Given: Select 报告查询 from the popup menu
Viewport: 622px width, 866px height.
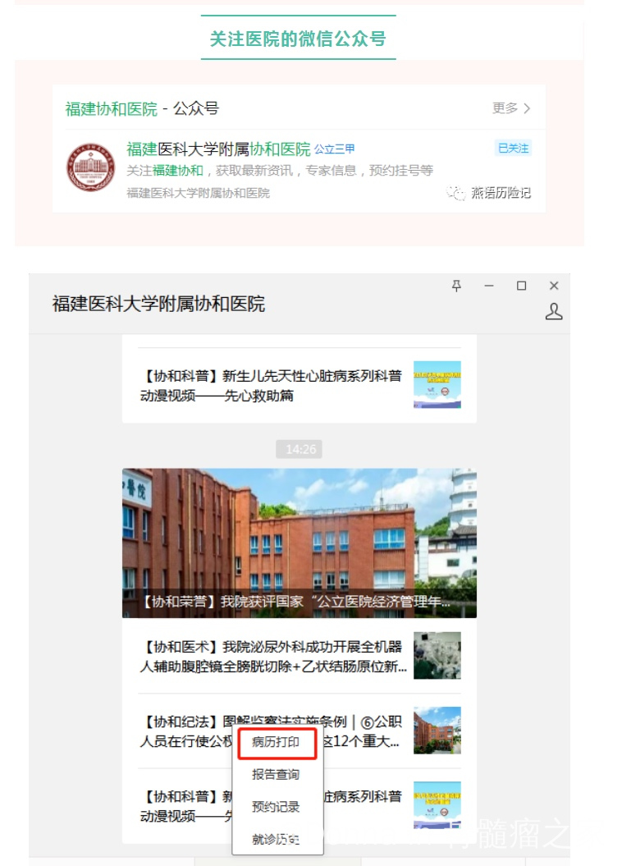Looking at the screenshot, I should pyautogui.click(x=276, y=774).
